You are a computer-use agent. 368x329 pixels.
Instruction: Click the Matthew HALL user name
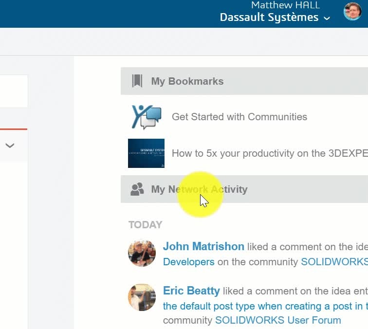(x=285, y=5)
